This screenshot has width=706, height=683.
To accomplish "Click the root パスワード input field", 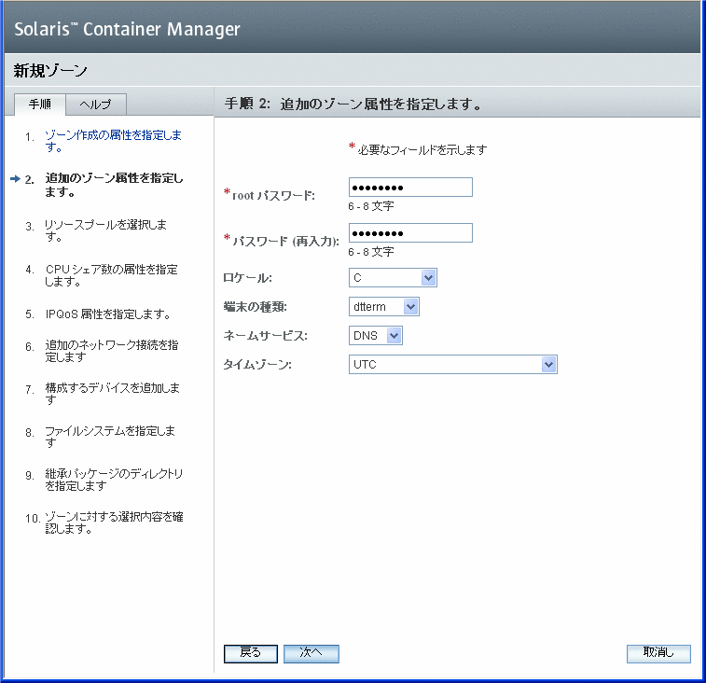I will coord(410,188).
